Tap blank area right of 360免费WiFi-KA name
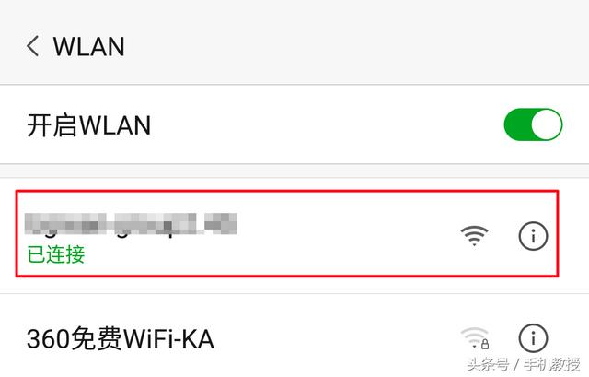Viewport: 589px width, 377px height. pyautogui.click(x=336, y=338)
